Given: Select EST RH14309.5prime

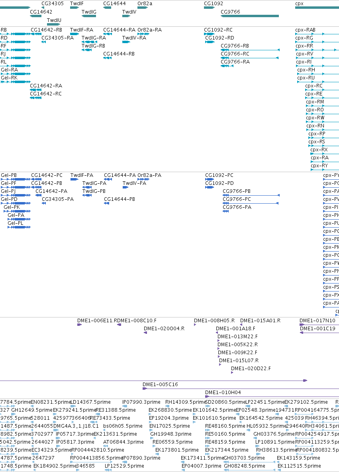Looking at the screenshot, I should coord(186,402).
